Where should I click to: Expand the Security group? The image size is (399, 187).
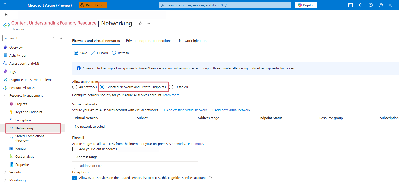(15, 172)
